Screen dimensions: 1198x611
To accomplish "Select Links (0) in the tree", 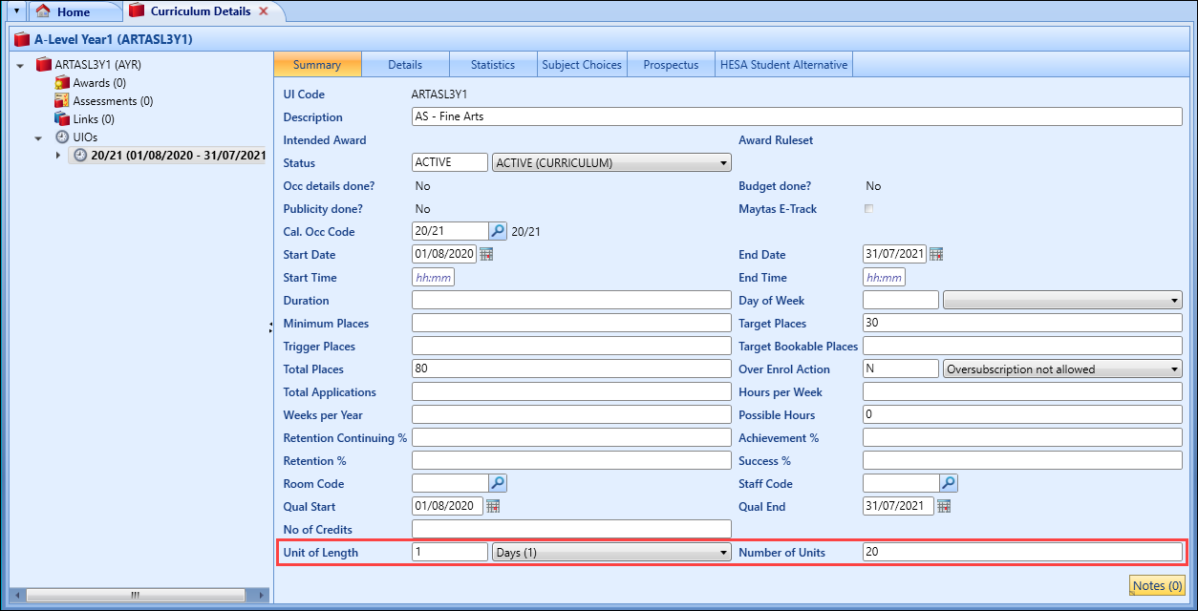I will coord(94,119).
